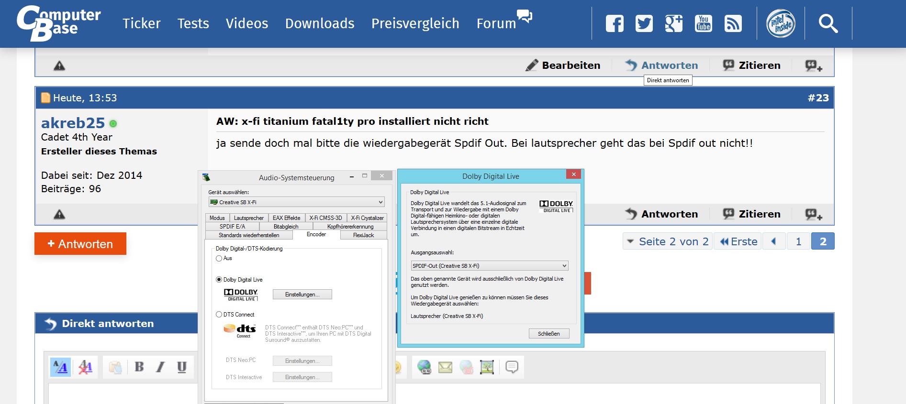Multi-quote icon in the upper post bar
The image size is (906, 404).
(814, 66)
